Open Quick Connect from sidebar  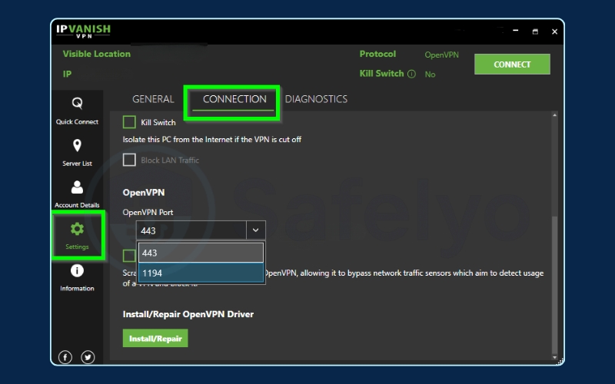point(77,104)
